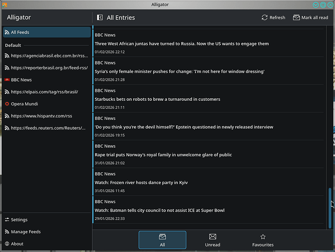The width and height of the screenshot is (335, 252).
Task: Select the All tab at bottom
Action: [162, 240]
